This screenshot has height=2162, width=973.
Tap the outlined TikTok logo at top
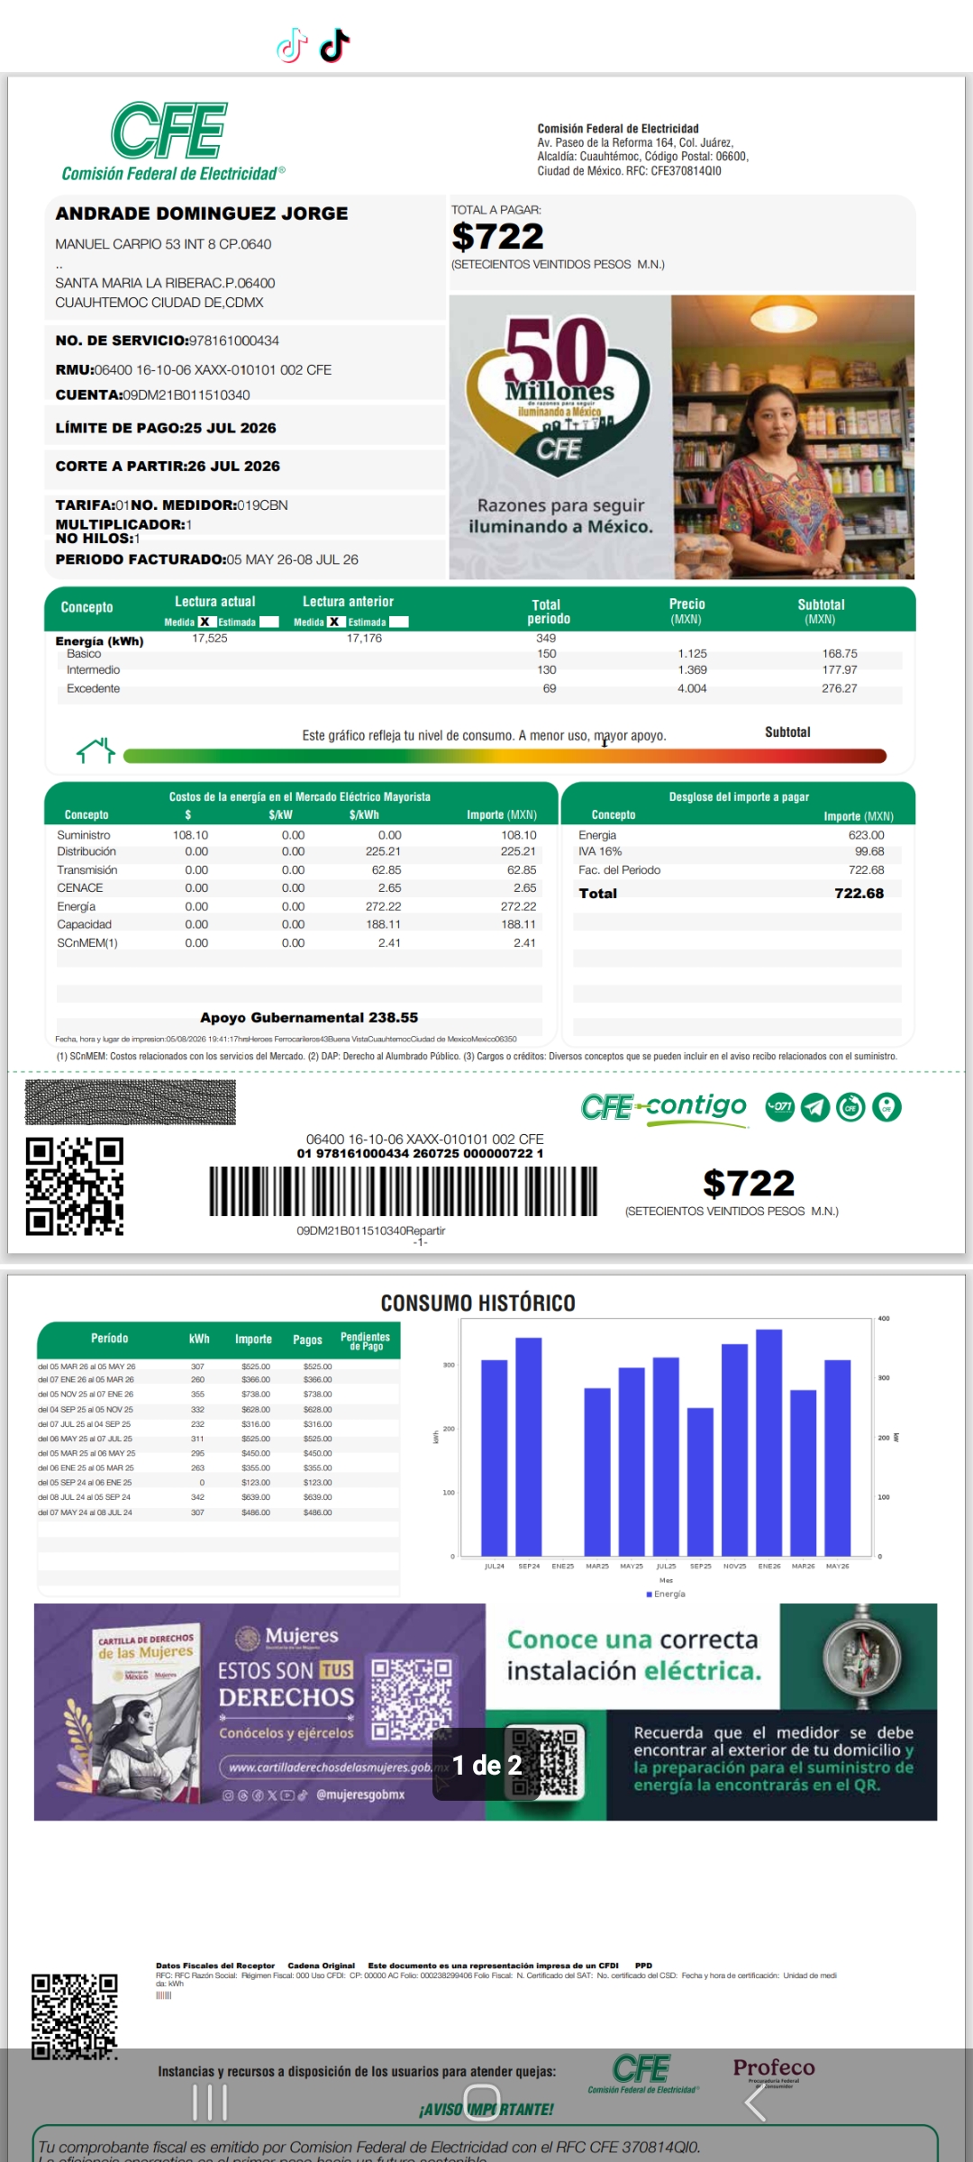292,45
